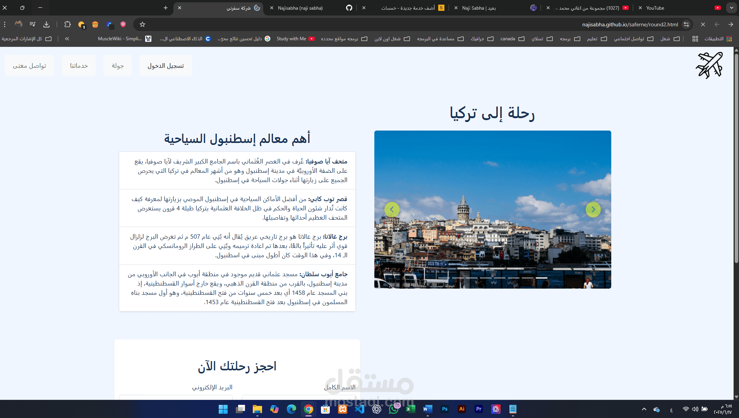
Task: Open a new browser tab
Action: click(166, 8)
